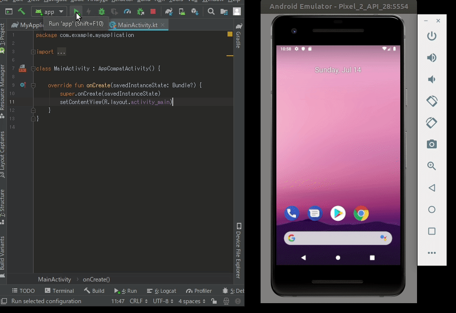
Task: Collapse the MainActivity class fold marker
Action: click(33, 69)
